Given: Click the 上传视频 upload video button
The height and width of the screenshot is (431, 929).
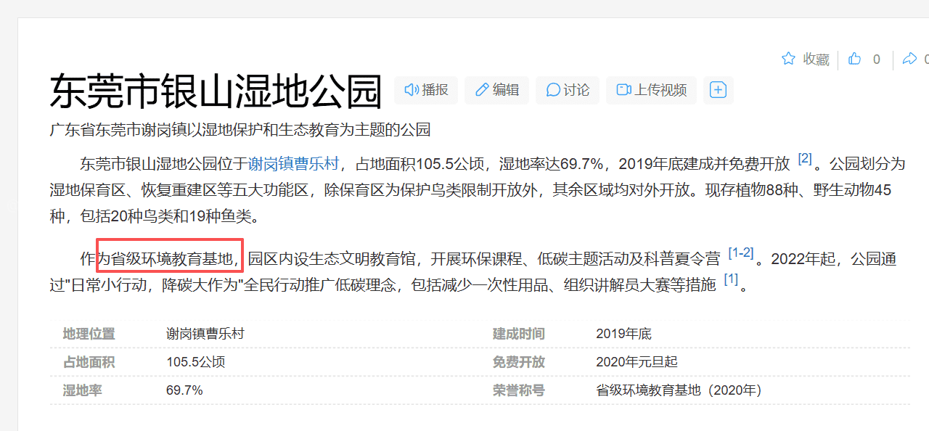Looking at the screenshot, I should [651, 90].
